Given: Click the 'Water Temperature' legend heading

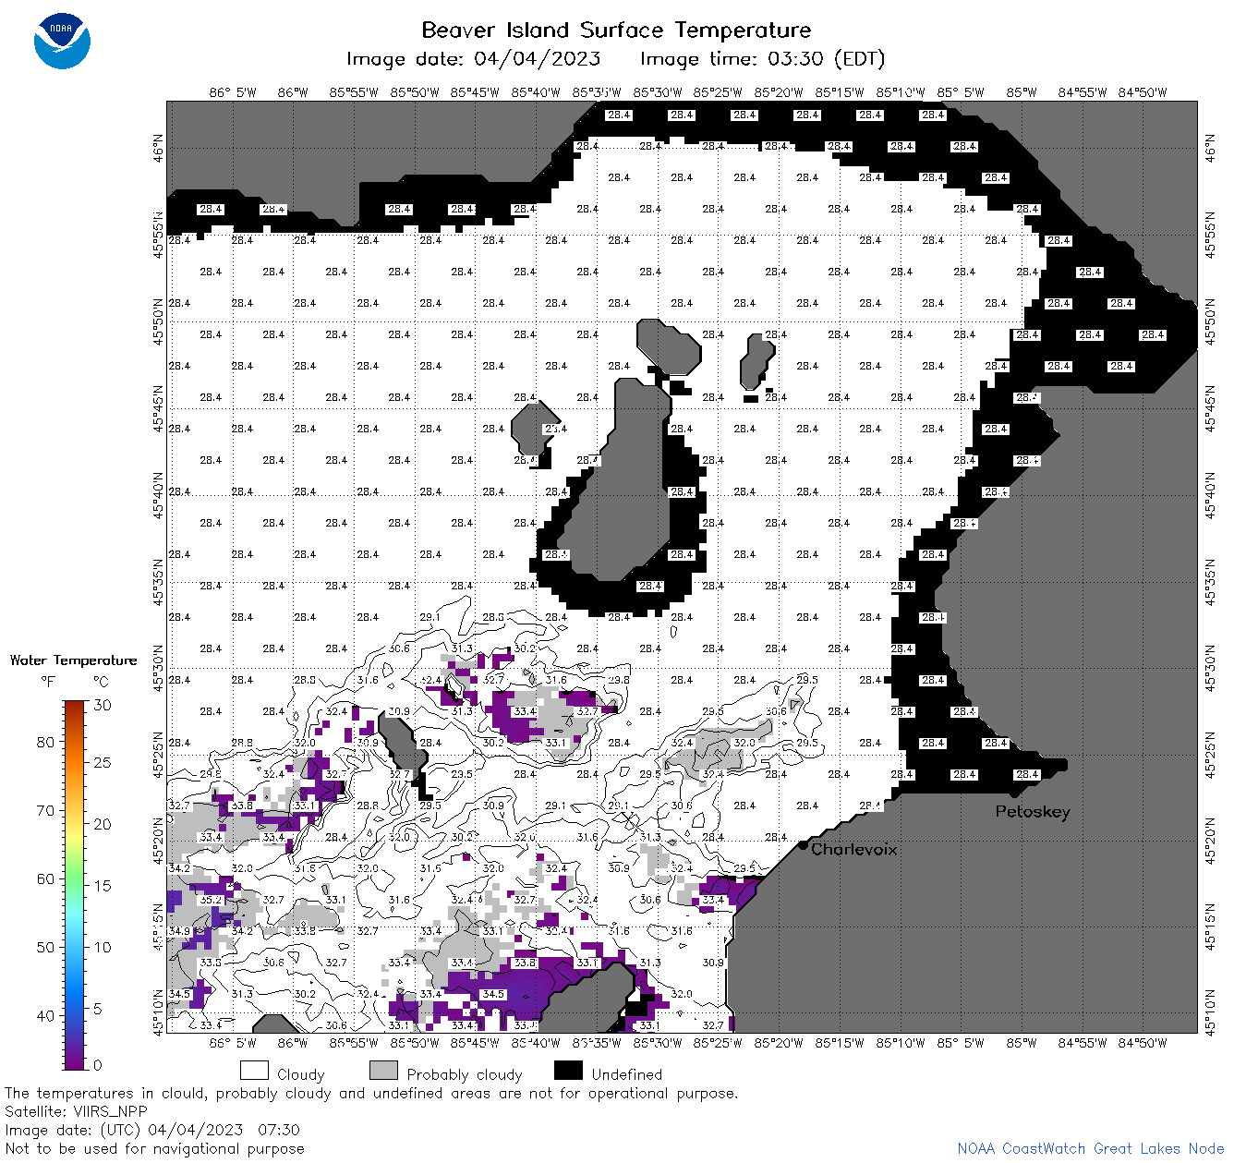Looking at the screenshot, I should coord(73,660).
